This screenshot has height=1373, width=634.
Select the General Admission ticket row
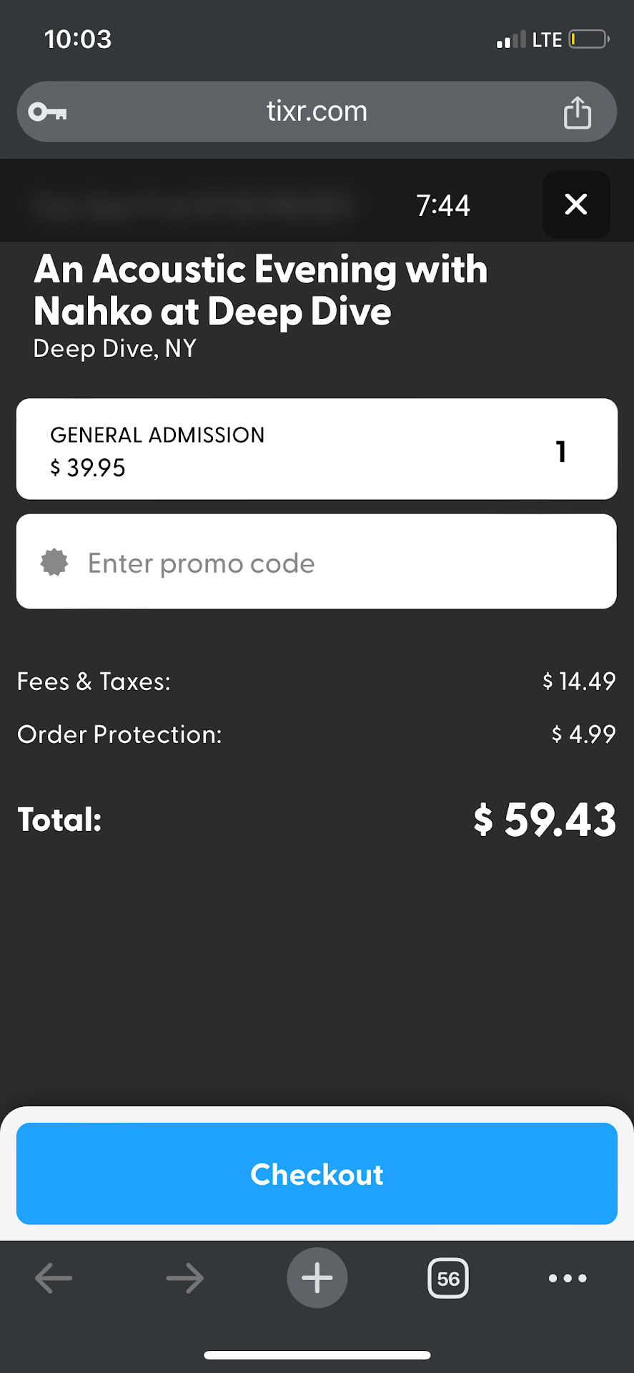pyautogui.click(x=286, y=449)
